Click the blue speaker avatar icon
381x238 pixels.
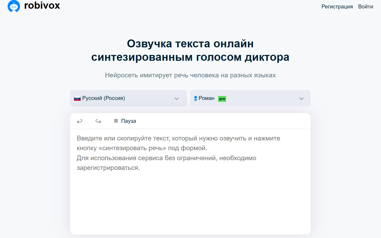(196, 98)
